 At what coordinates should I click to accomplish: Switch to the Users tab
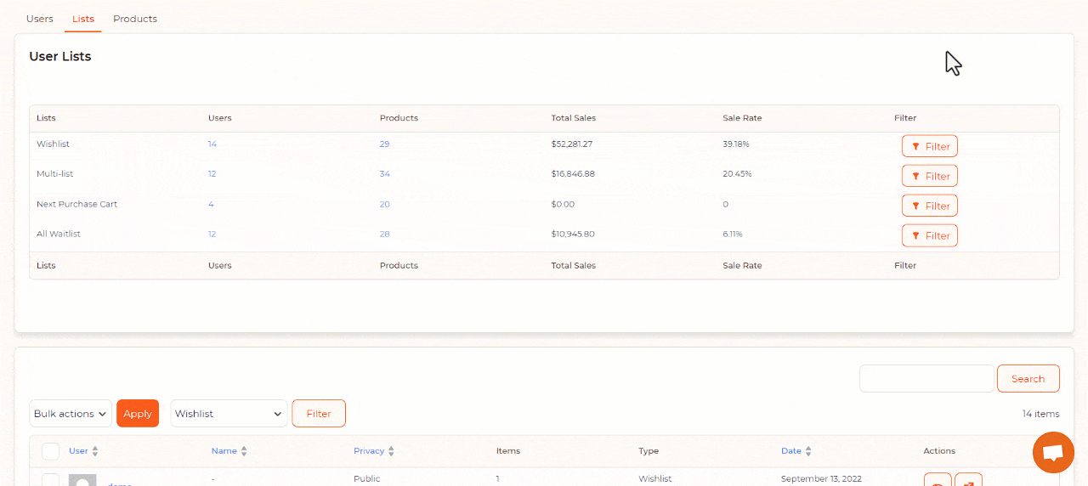click(40, 19)
